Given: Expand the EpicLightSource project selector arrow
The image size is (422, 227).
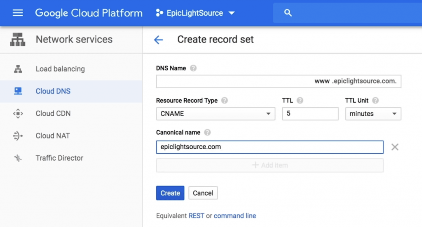Looking at the screenshot, I should [232, 13].
